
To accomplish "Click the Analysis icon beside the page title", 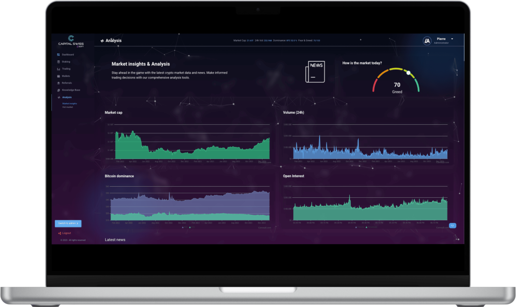I will 101,40.
